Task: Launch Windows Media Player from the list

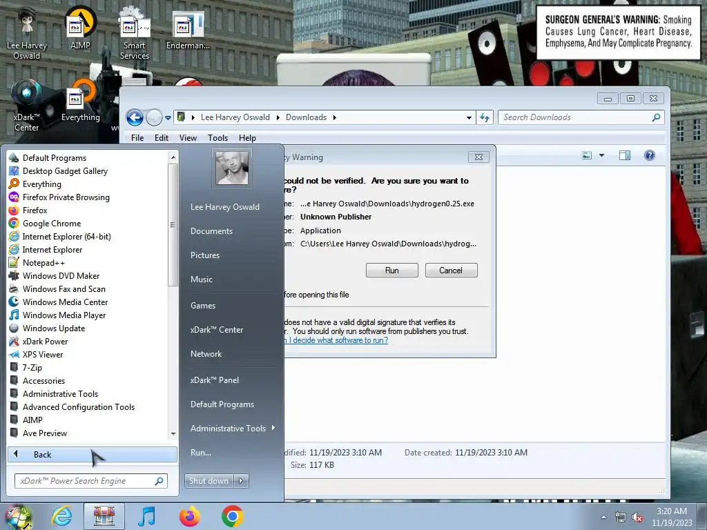Action: point(64,315)
